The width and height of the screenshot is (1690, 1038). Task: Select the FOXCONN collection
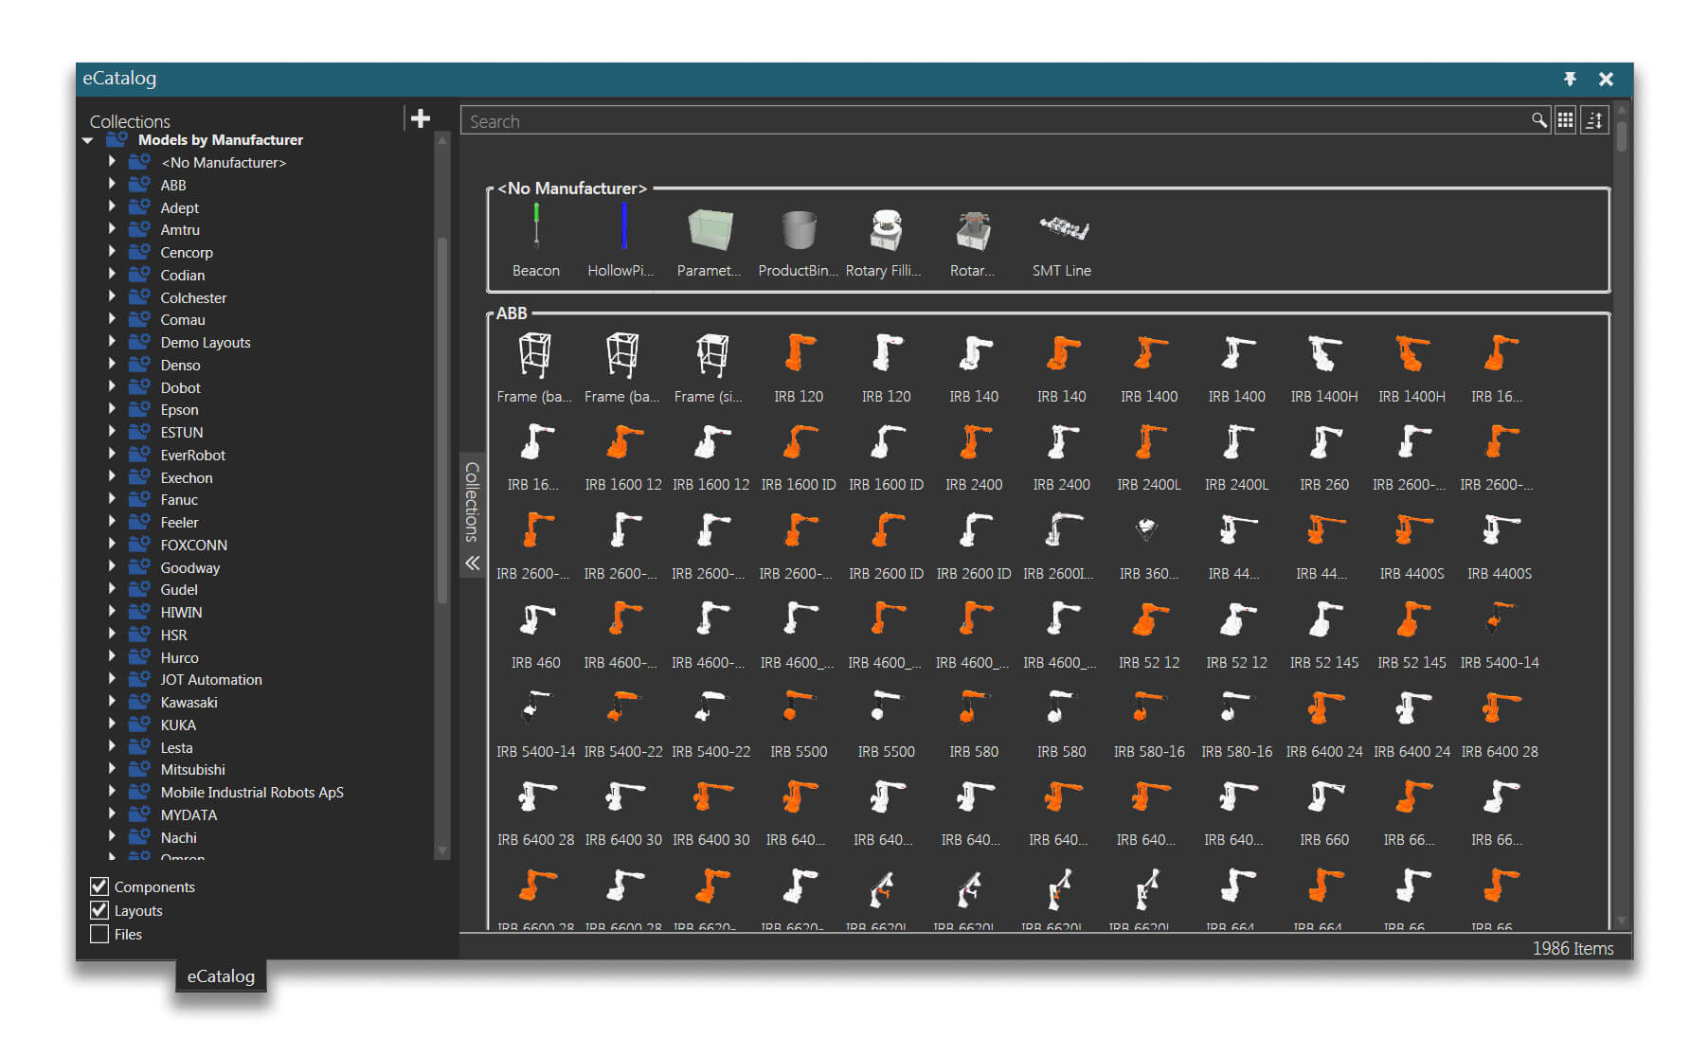coord(194,546)
